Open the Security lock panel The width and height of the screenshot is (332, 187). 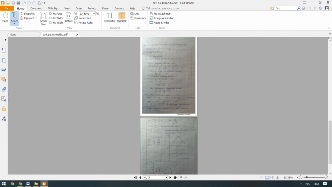pyautogui.click(x=4, y=109)
